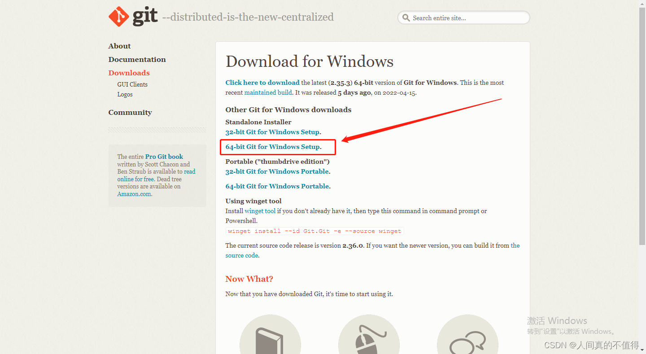
Task: Open the maintained build link
Action: click(x=268, y=92)
